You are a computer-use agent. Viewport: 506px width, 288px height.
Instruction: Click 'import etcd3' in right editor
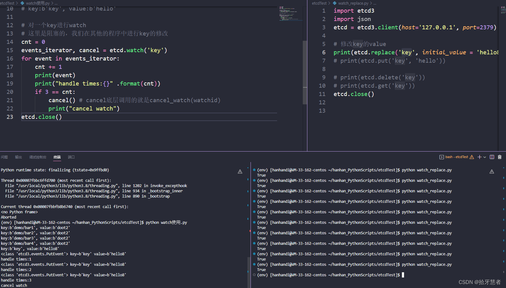354,11
